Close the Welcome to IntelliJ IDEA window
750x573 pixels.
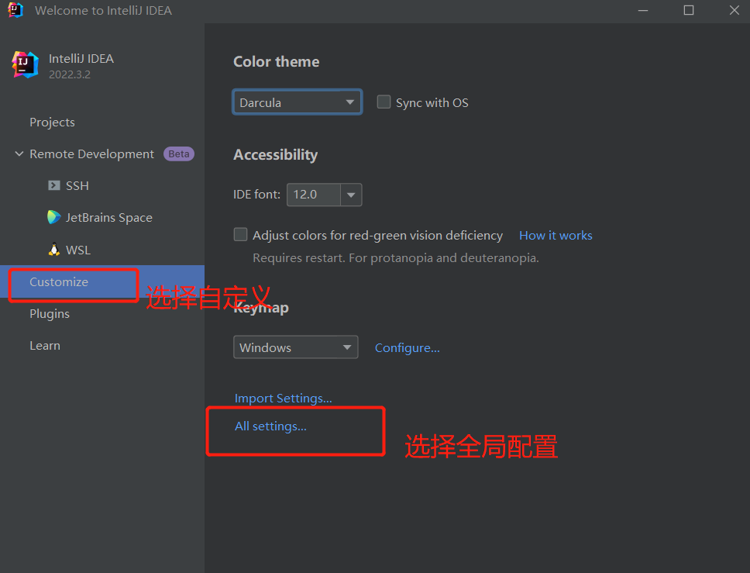(x=735, y=11)
